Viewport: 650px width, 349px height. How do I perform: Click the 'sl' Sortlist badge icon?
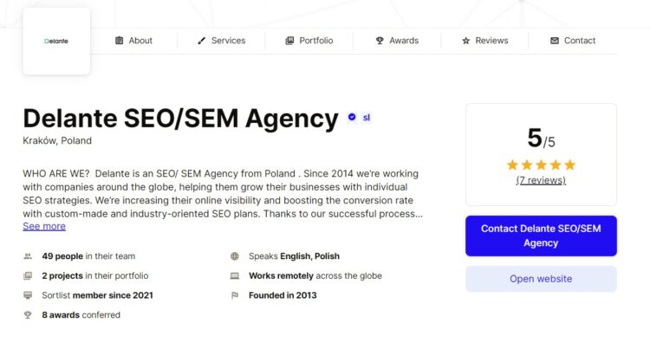[x=367, y=118]
